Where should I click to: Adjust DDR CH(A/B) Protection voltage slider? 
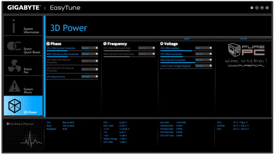point(186,63)
